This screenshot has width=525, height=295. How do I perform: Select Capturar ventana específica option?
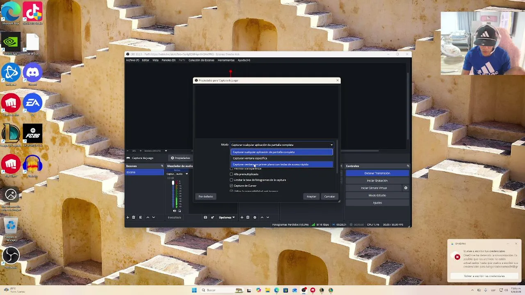282,158
